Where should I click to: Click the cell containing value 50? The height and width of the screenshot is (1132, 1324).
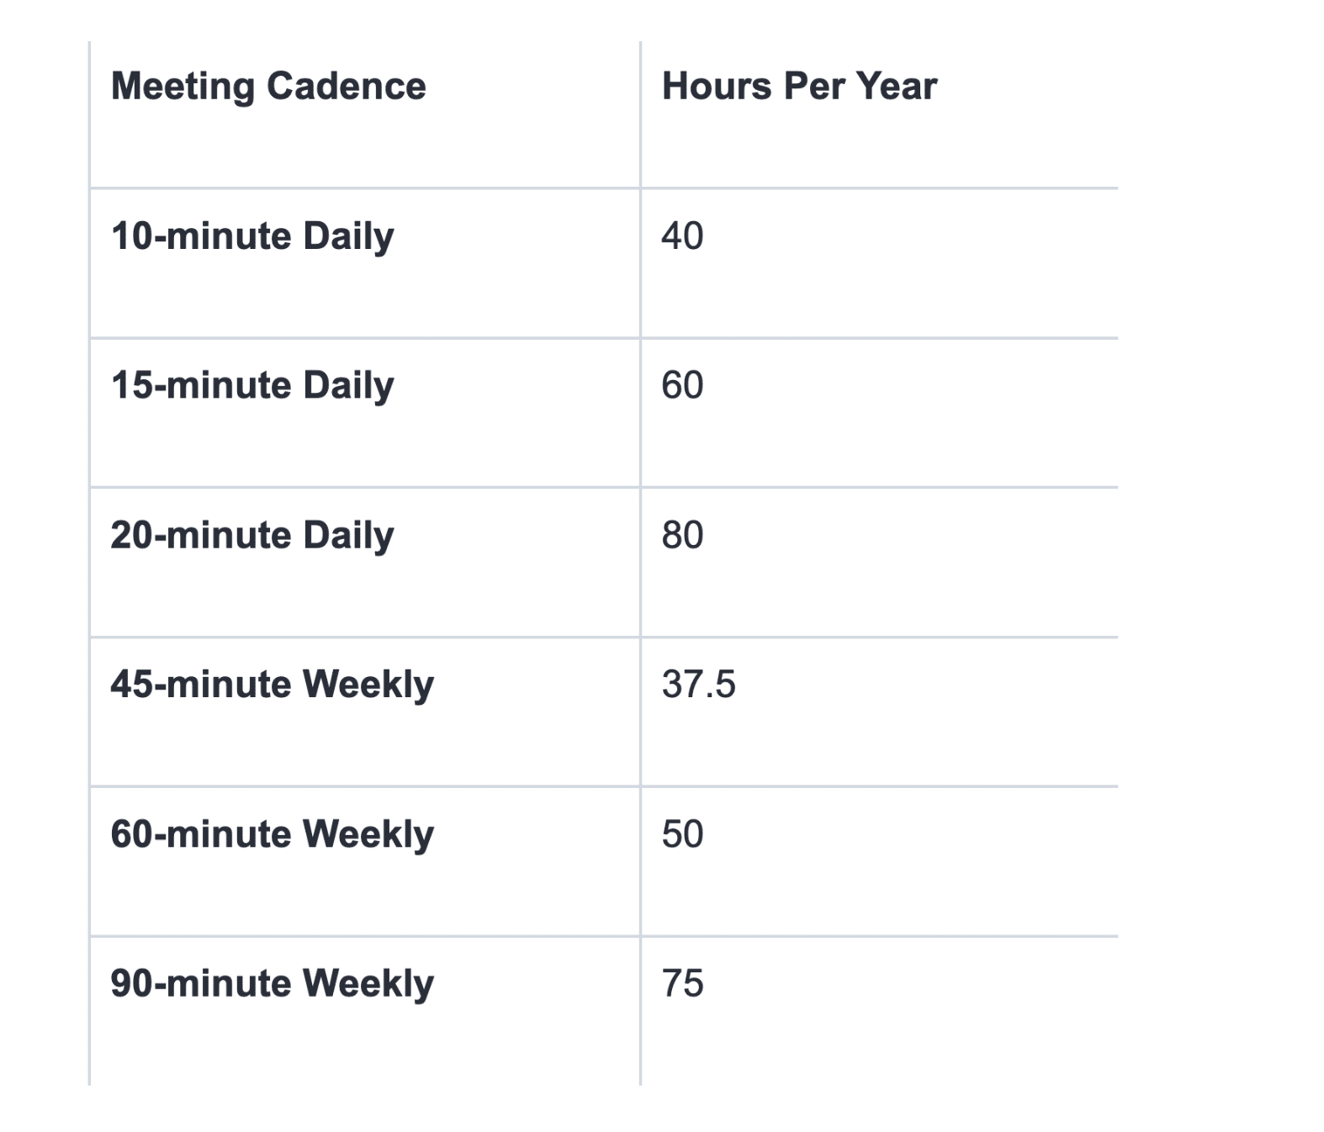click(879, 862)
